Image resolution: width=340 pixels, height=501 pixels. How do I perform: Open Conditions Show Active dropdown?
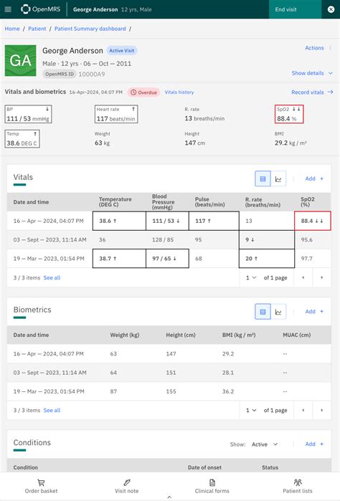(x=265, y=444)
